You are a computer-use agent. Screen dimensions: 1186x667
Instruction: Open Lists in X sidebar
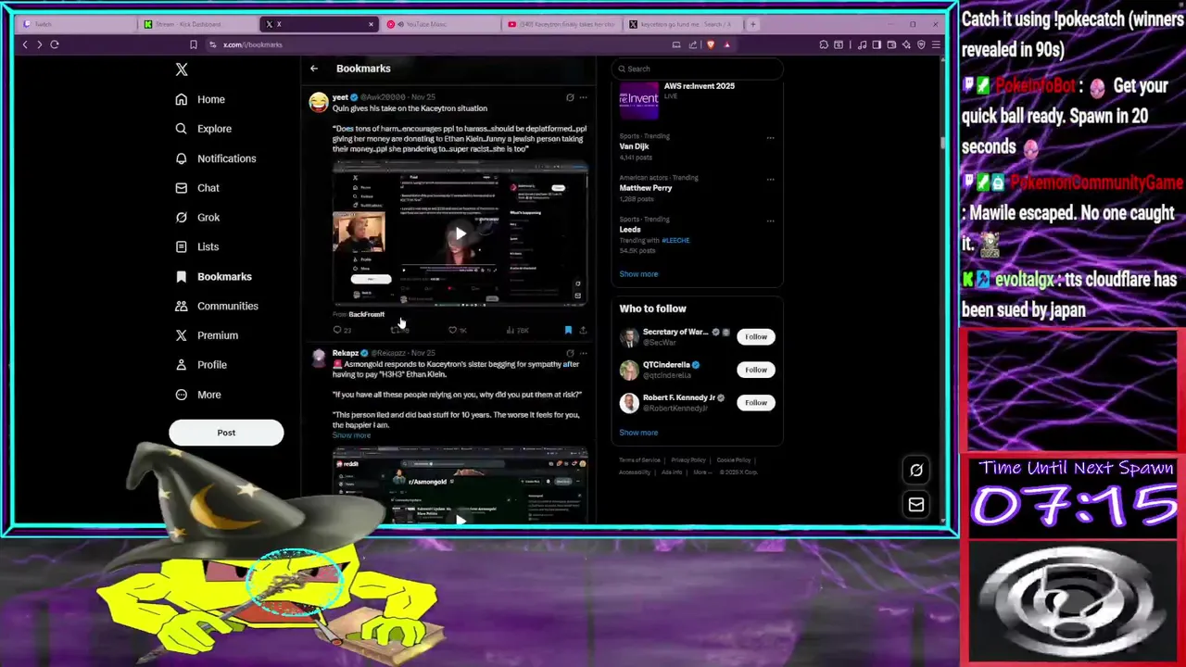click(x=196, y=247)
